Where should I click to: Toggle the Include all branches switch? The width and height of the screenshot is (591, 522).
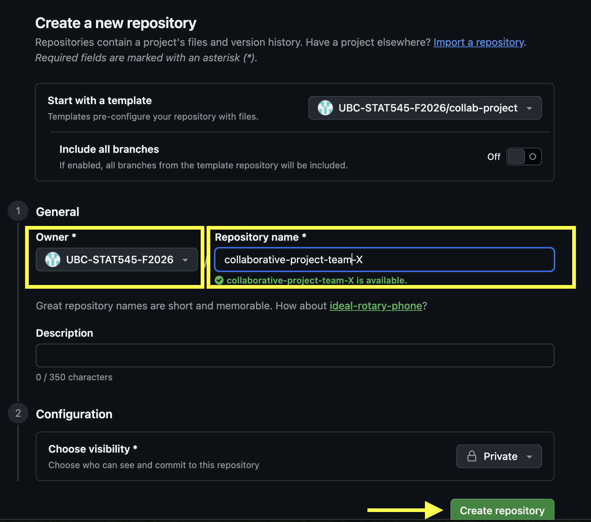tap(524, 157)
